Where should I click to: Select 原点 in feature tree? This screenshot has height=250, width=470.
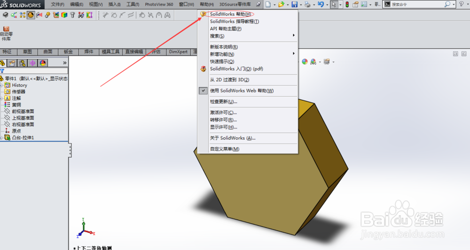(16, 131)
